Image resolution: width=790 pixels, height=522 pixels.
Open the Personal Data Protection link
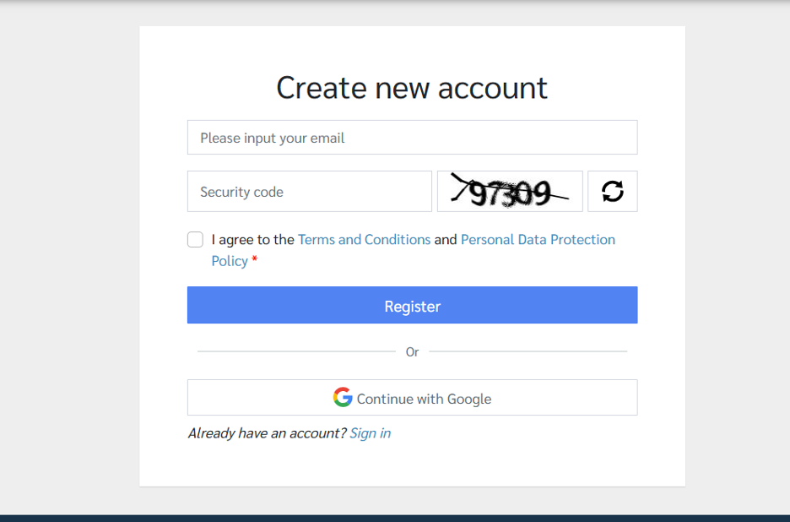[x=538, y=240]
